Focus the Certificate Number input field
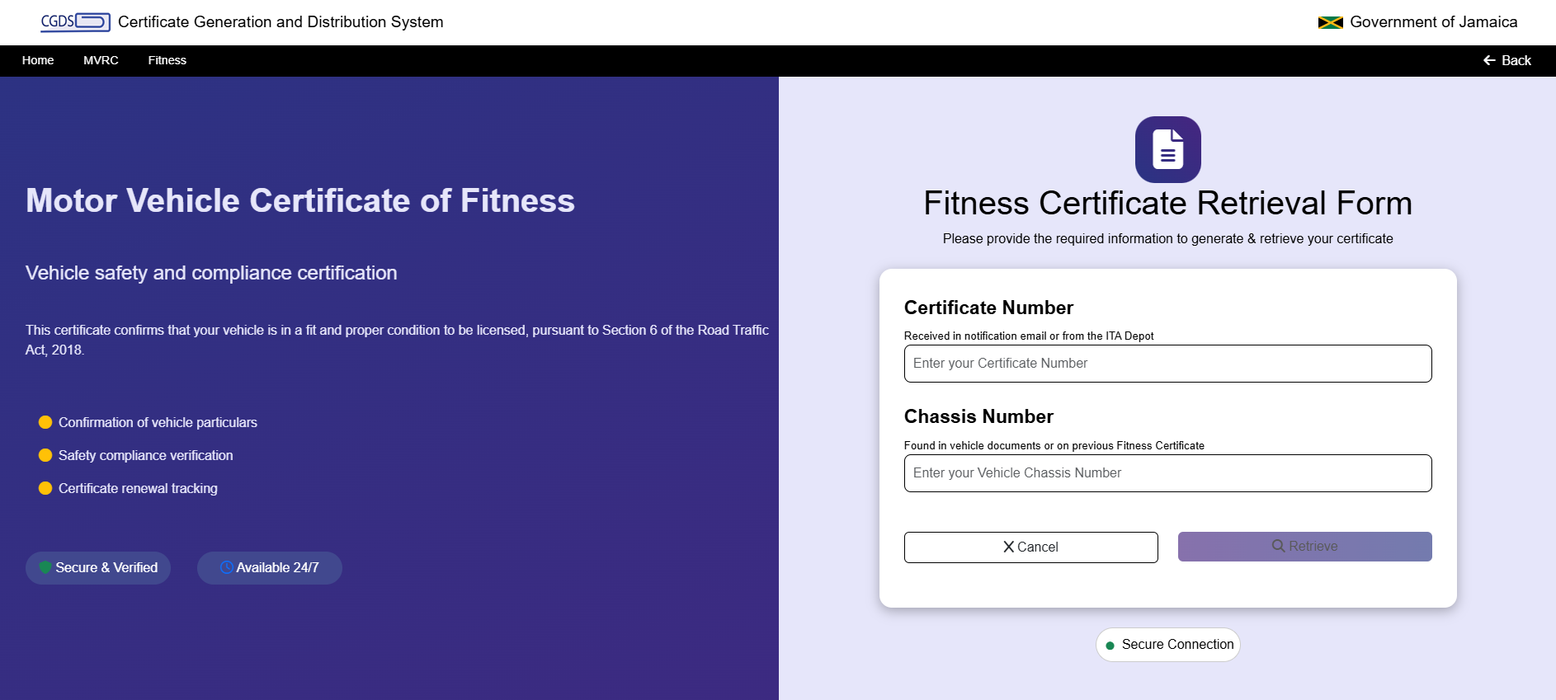 click(1167, 364)
